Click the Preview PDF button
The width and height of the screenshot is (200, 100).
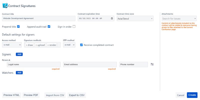31,95
